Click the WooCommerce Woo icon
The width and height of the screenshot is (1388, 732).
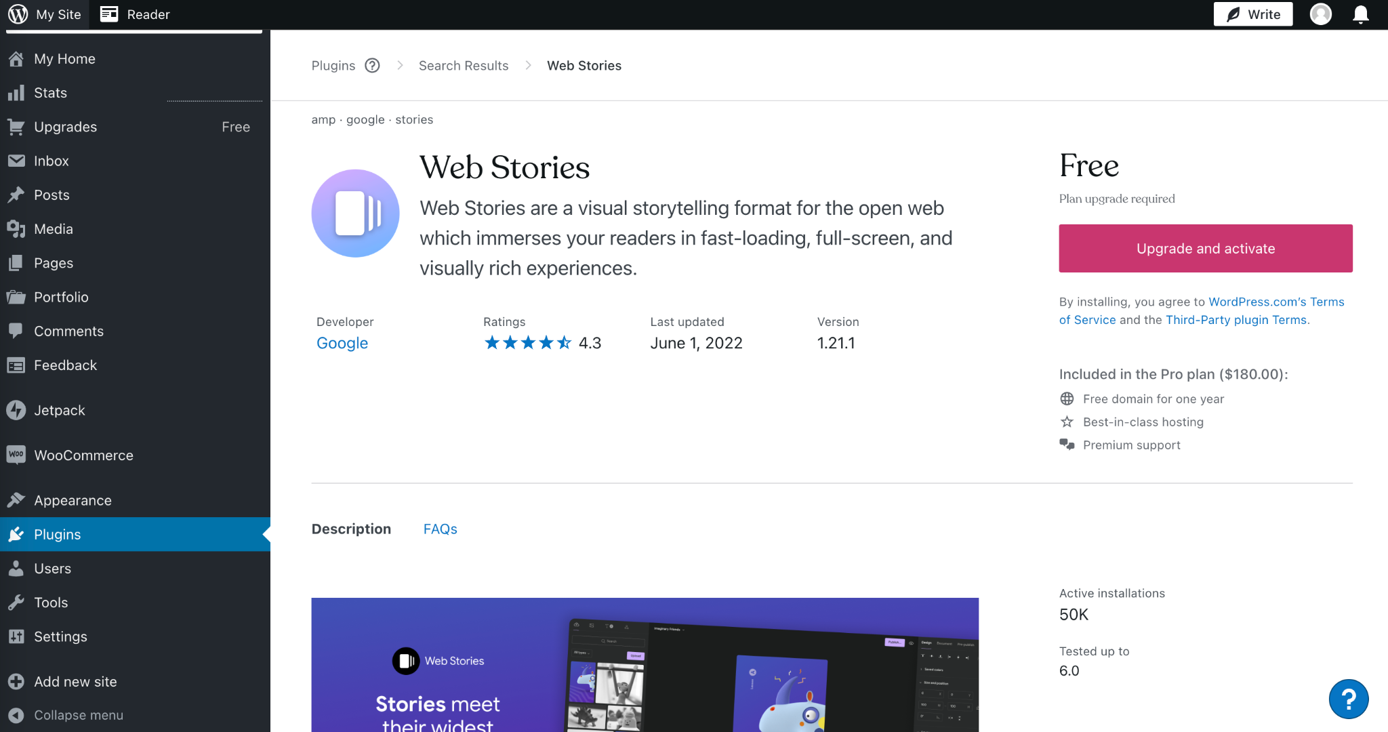(16, 455)
